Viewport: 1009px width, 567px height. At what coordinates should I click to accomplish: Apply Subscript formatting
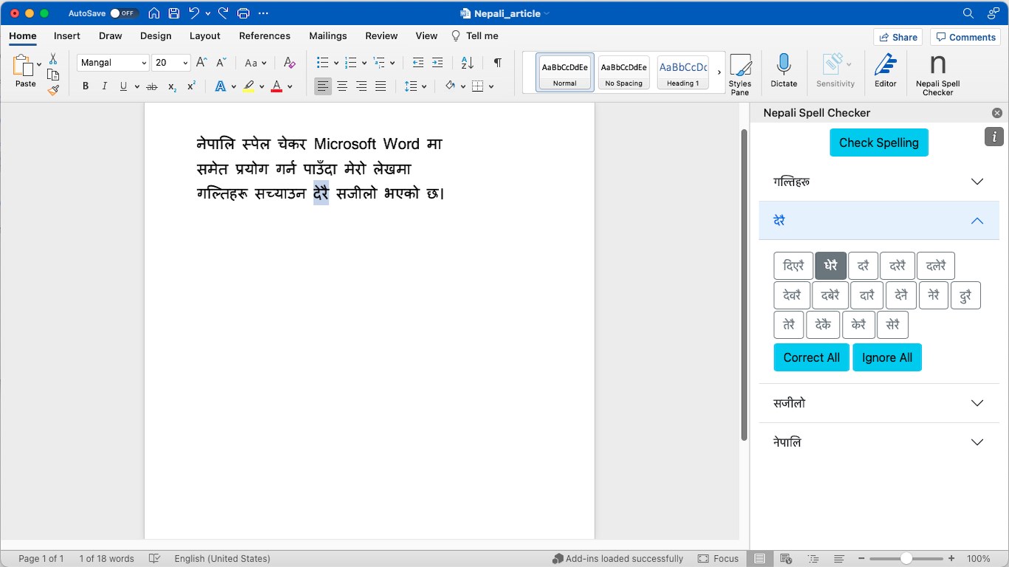pyautogui.click(x=172, y=86)
